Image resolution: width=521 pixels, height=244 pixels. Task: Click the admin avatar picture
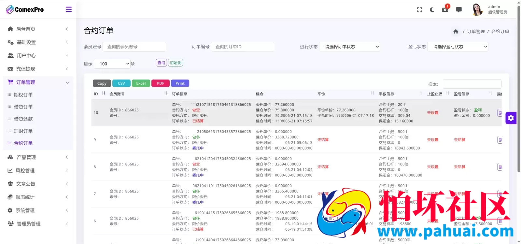pyautogui.click(x=477, y=9)
